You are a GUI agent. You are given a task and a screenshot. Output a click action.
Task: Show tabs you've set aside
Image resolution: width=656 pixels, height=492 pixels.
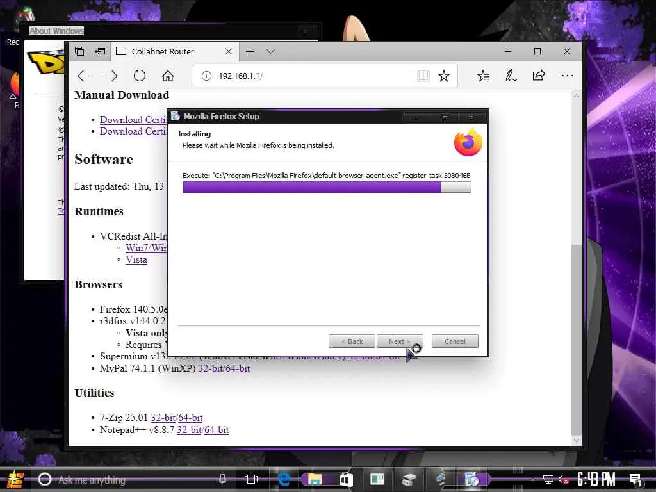point(79,51)
